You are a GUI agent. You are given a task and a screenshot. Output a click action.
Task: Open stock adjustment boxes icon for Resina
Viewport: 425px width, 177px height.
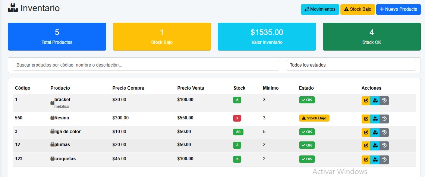coord(375,119)
